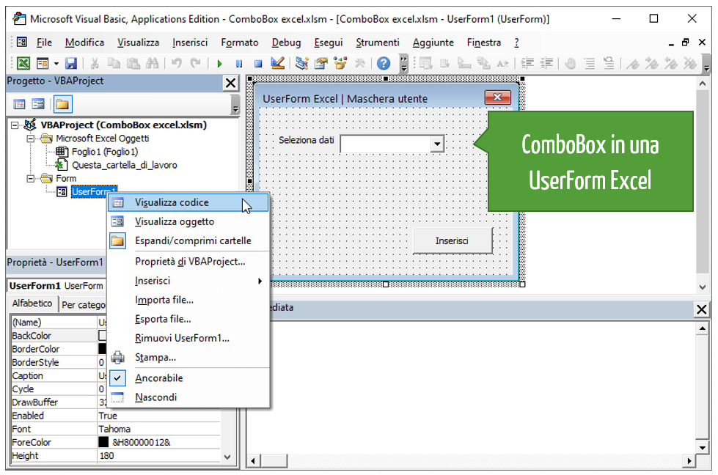Open the Standard toolbar overflow options chevron

(x=404, y=64)
